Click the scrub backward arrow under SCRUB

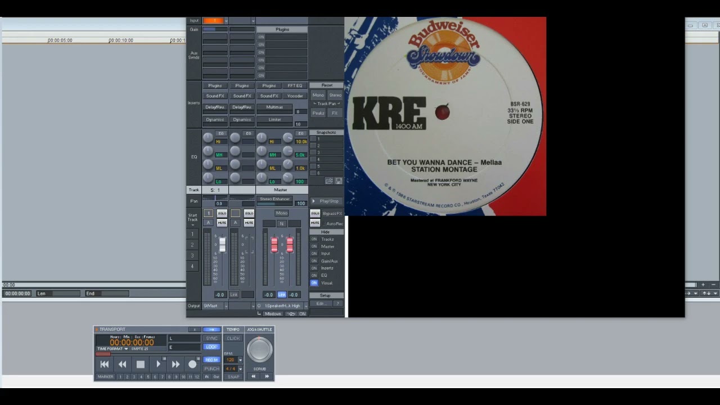pyautogui.click(x=253, y=376)
